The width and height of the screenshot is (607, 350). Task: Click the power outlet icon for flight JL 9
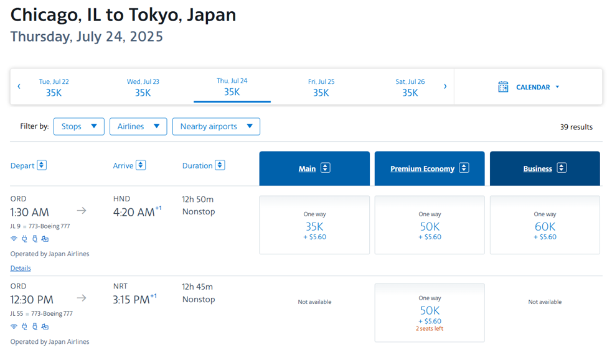tap(24, 239)
